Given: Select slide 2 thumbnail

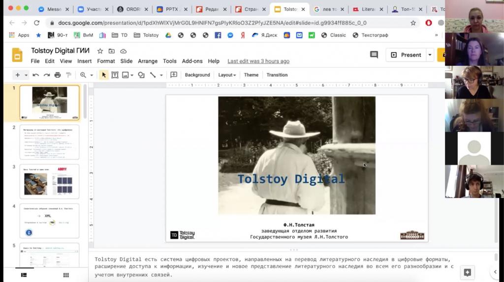Looking at the screenshot, I should tap(50, 142).
